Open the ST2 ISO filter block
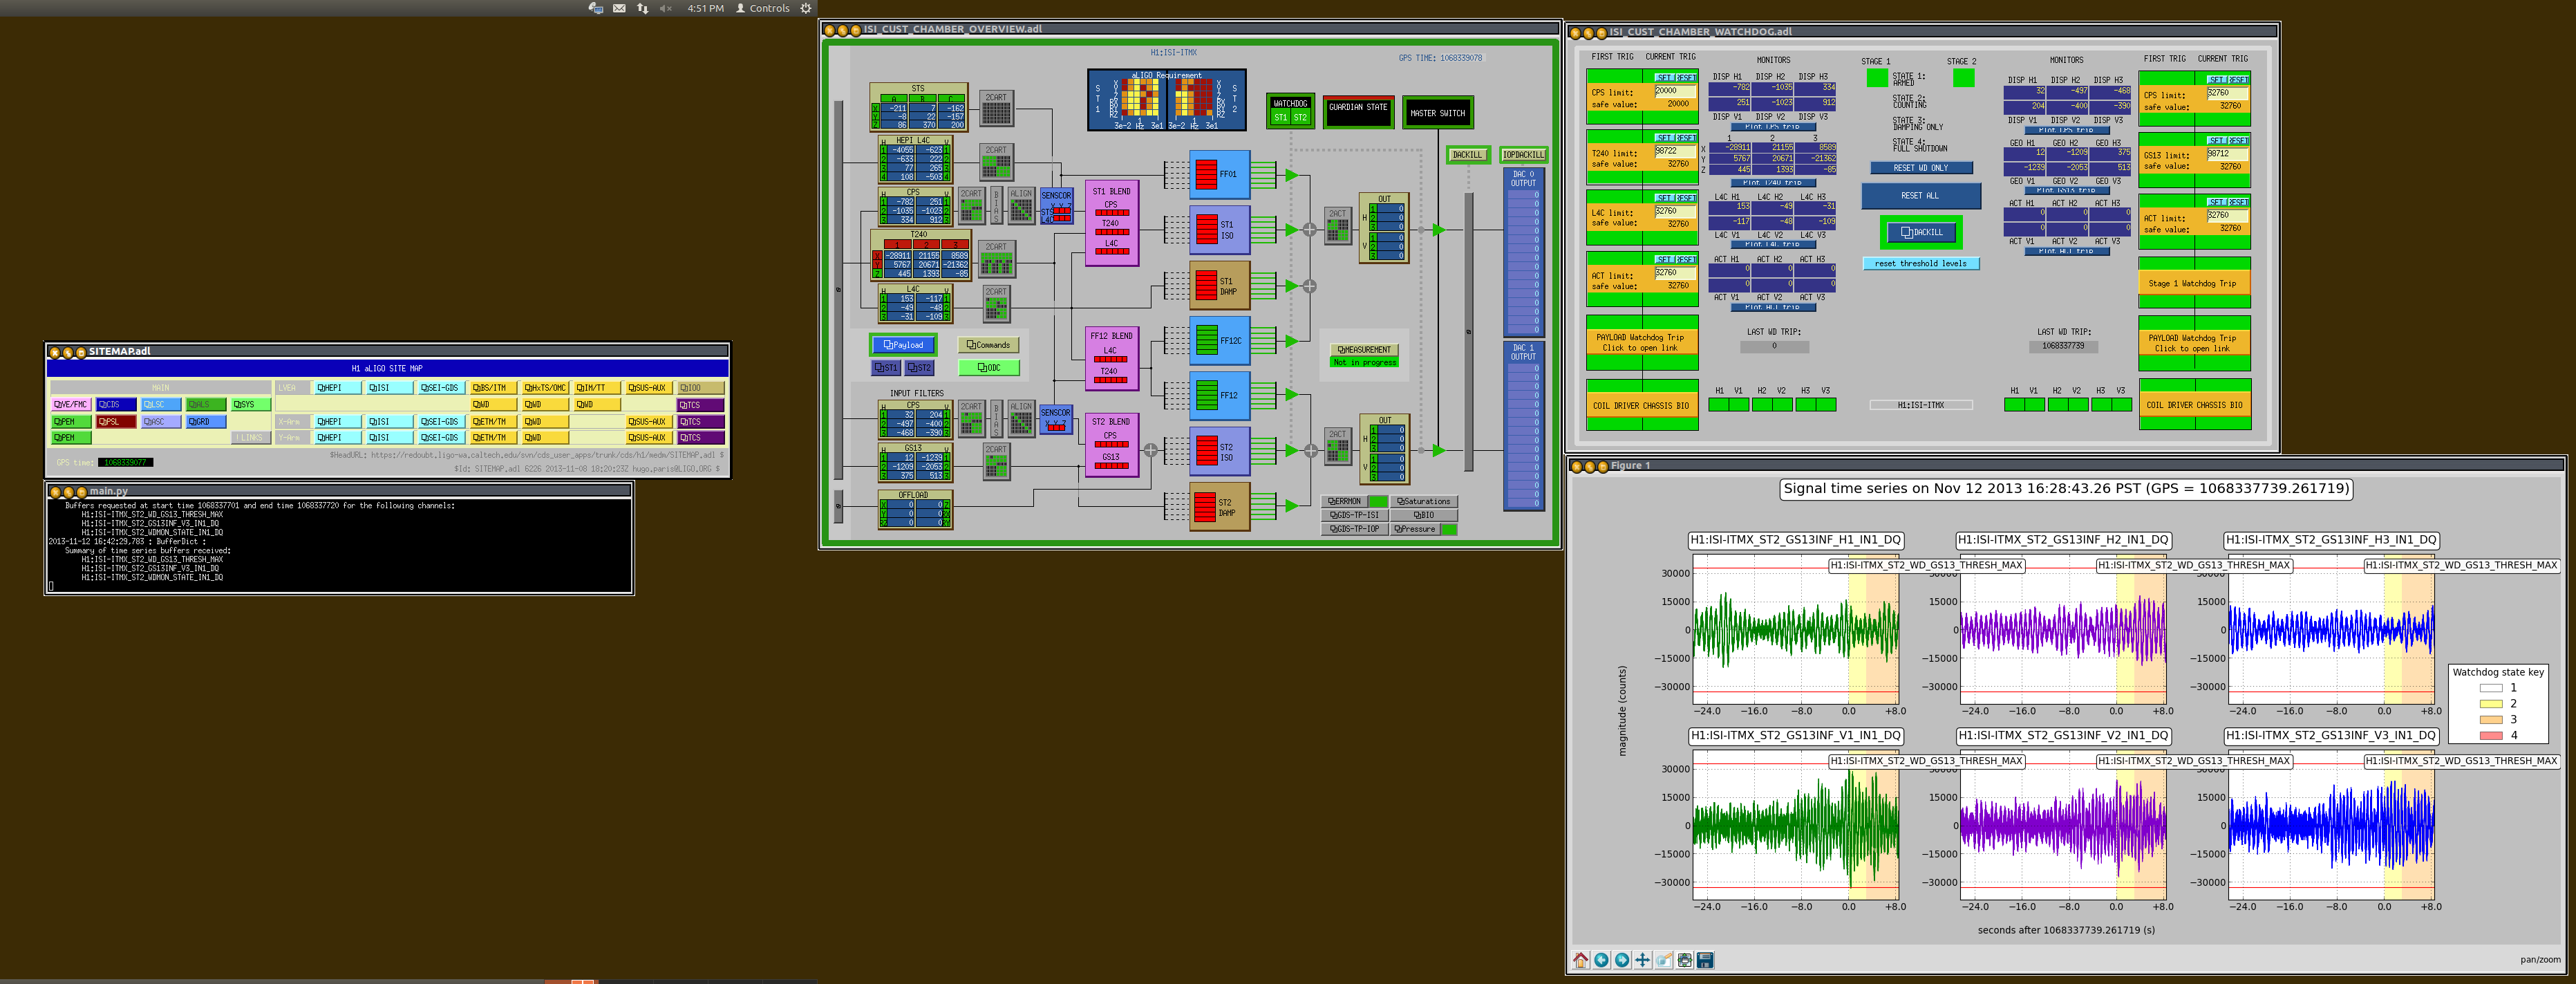 1220,452
